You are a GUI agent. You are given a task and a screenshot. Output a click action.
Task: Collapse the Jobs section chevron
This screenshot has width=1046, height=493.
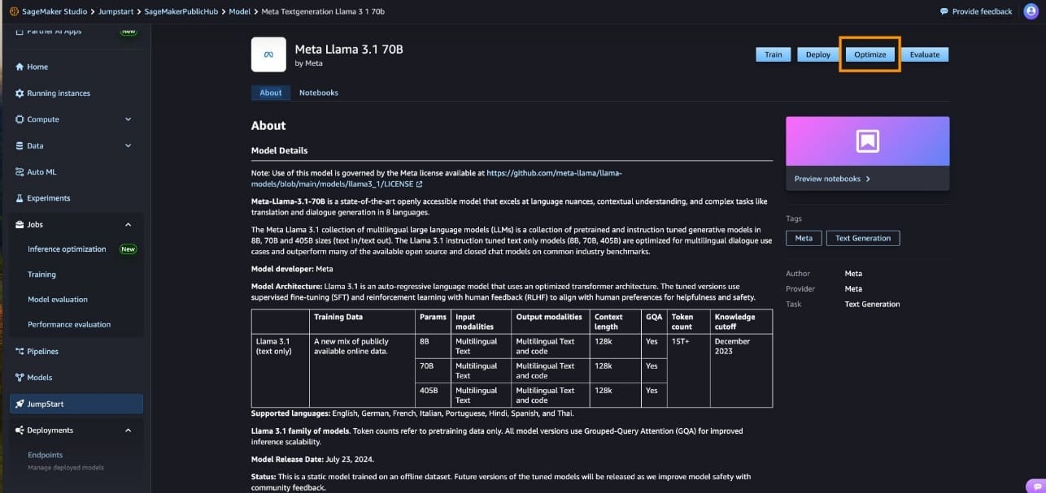point(128,225)
